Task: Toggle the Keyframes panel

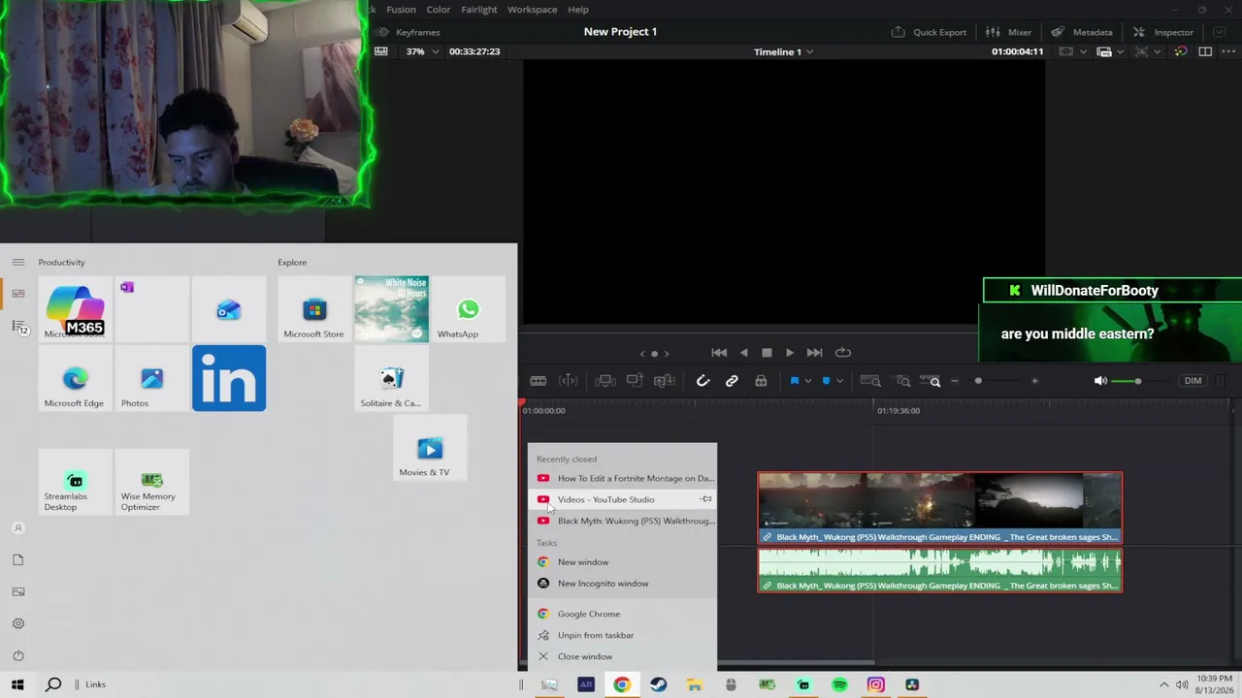Action: point(409,32)
